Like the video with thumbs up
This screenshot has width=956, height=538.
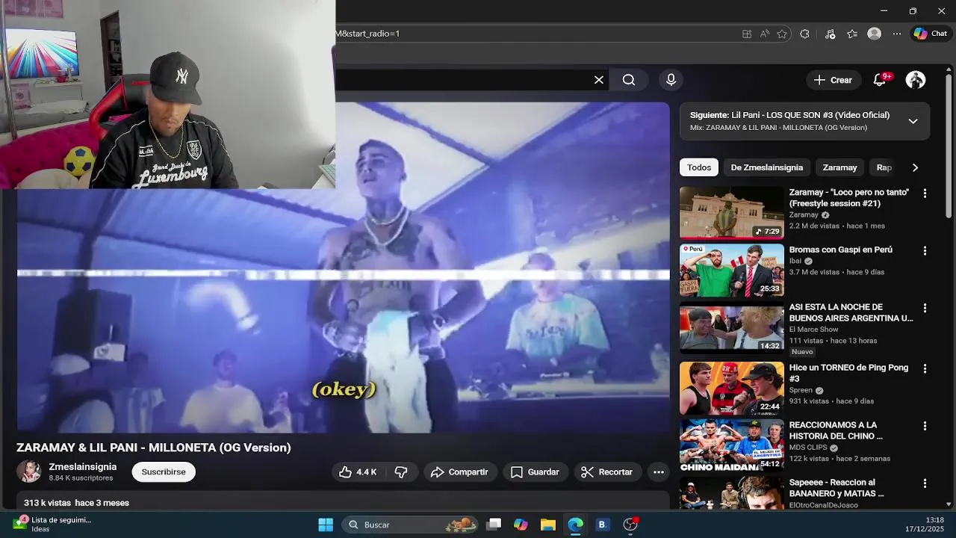click(x=358, y=472)
